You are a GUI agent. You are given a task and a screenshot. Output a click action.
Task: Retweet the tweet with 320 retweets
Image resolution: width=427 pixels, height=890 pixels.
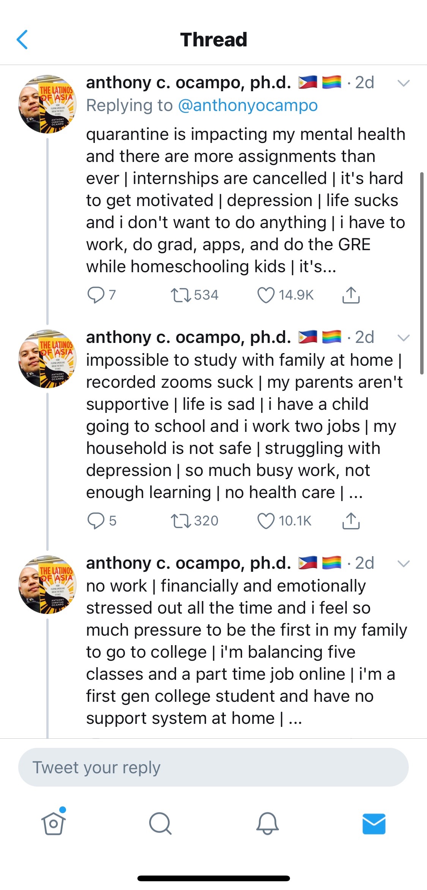pyautogui.click(x=181, y=521)
